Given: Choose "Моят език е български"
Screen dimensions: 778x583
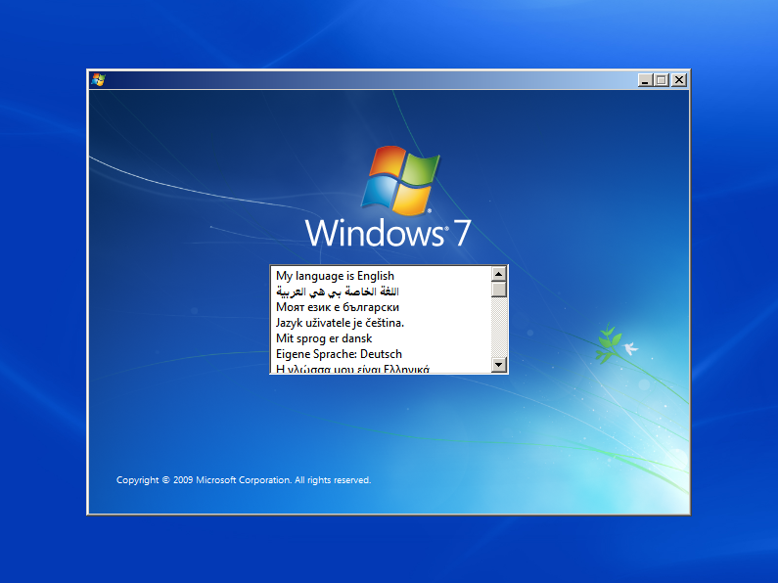Looking at the screenshot, I should (x=381, y=307).
